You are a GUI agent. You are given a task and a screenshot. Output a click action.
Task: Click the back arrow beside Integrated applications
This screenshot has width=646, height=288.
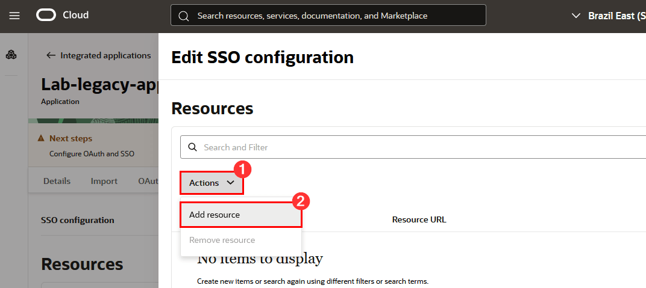(51, 55)
